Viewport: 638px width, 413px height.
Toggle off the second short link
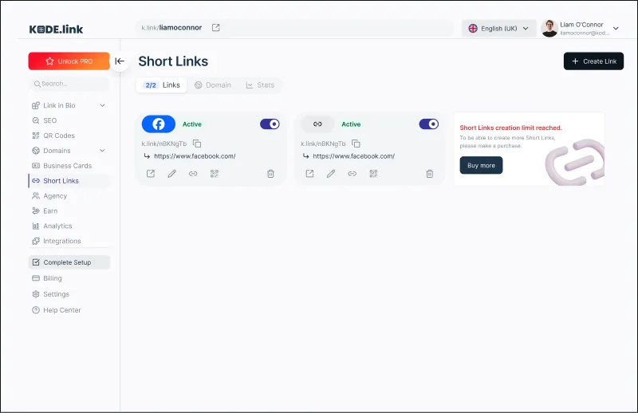(x=428, y=124)
